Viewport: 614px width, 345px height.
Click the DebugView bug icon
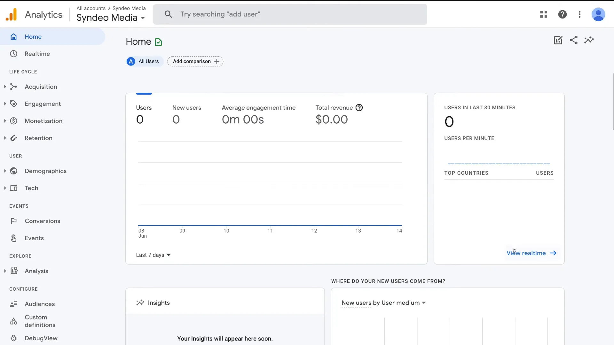(13, 338)
